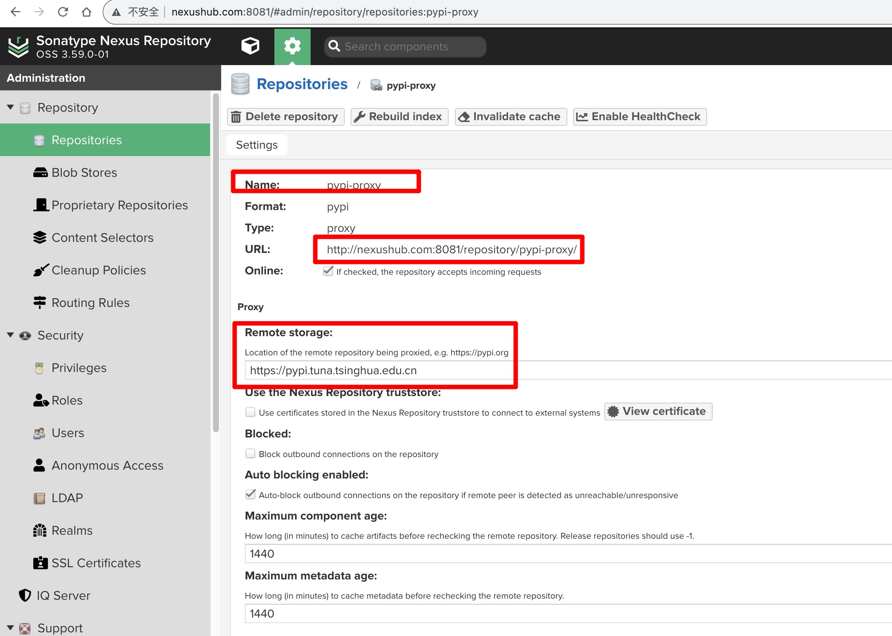Check Block outbound connections checkbox
The height and width of the screenshot is (636, 892).
click(250, 453)
